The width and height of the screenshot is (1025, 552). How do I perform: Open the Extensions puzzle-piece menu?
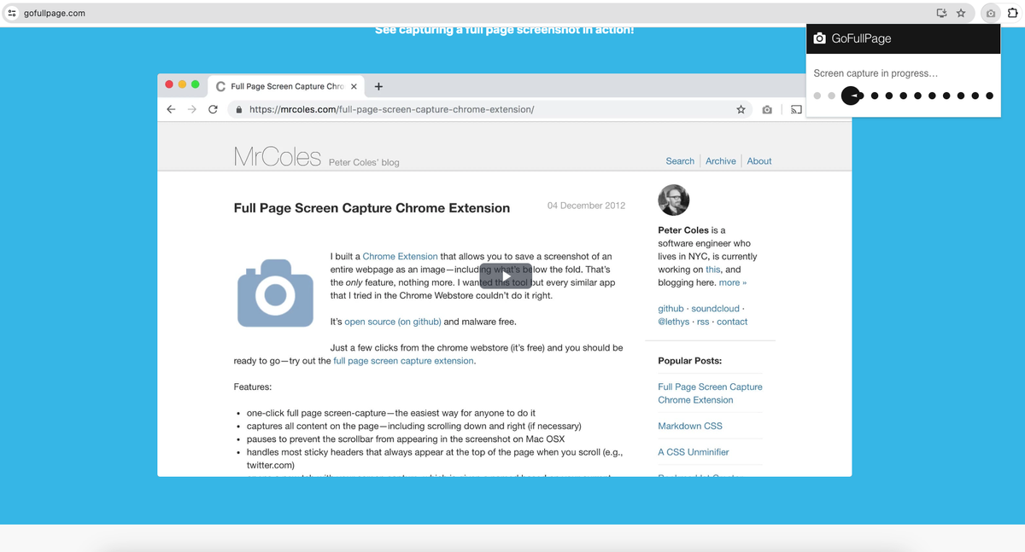(1013, 13)
